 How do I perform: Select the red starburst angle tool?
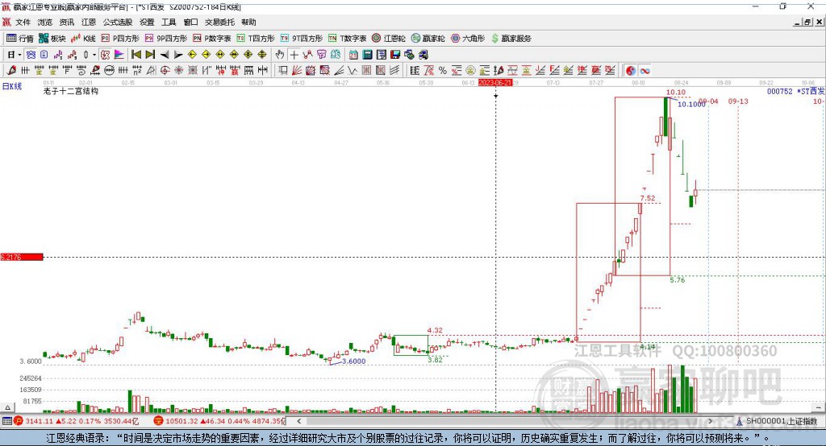[x=178, y=71]
